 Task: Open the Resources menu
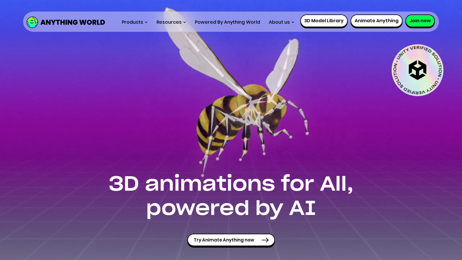(x=169, y=22)
